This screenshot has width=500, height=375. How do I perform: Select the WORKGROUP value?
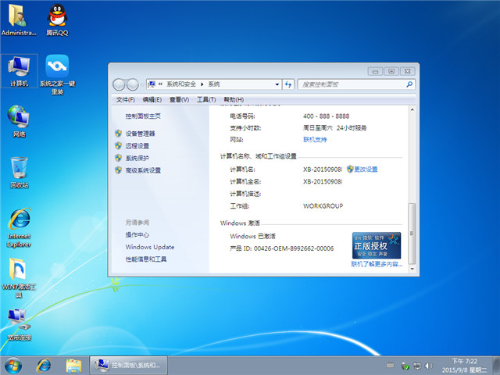[x=323, y=206]
